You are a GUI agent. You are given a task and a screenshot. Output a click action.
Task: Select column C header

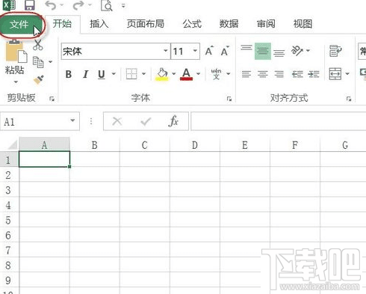(145, 144)
